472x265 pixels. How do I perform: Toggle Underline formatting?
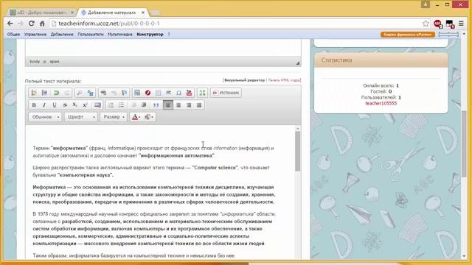pos(55,105)
